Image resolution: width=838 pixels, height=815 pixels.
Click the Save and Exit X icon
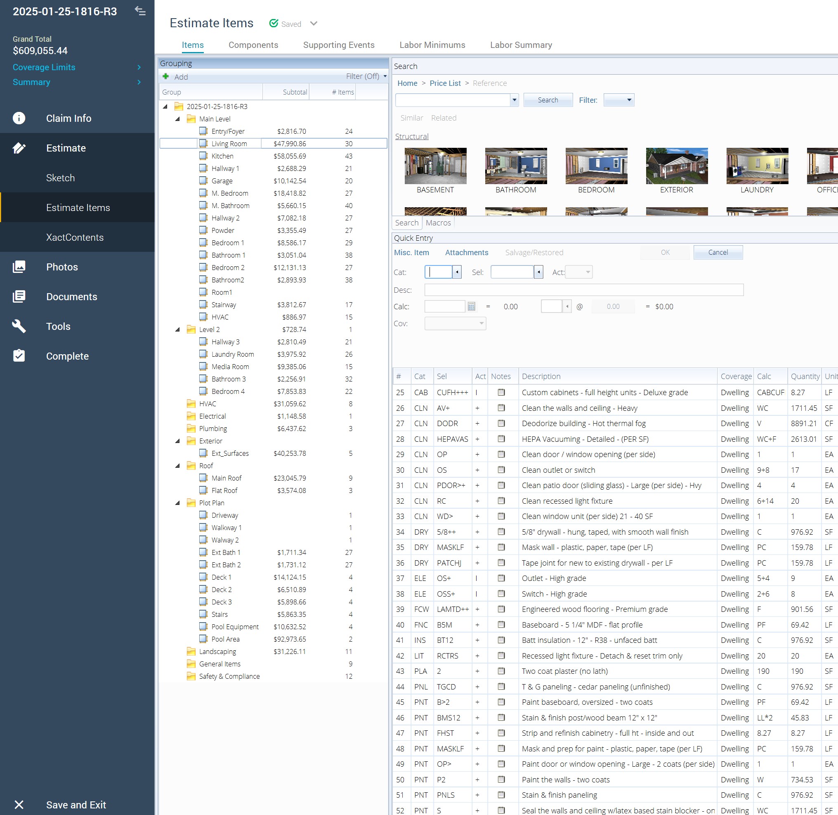pos(19,805)
